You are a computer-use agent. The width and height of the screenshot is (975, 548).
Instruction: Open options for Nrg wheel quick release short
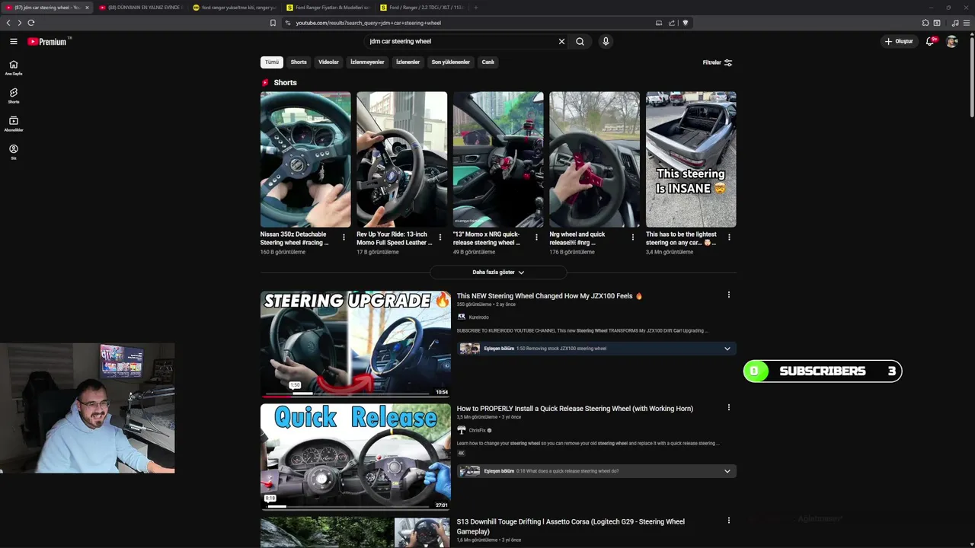coord(632,237)
